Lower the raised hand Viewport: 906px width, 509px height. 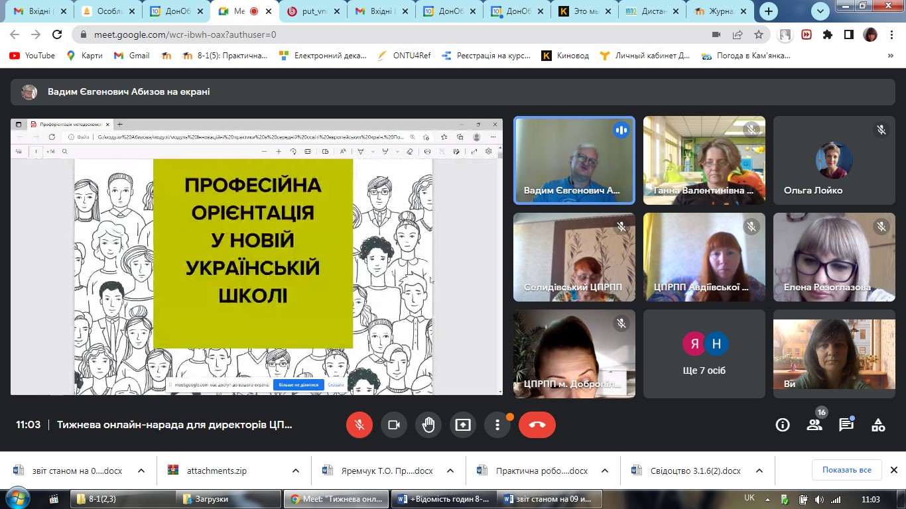(x=428, y=425)
